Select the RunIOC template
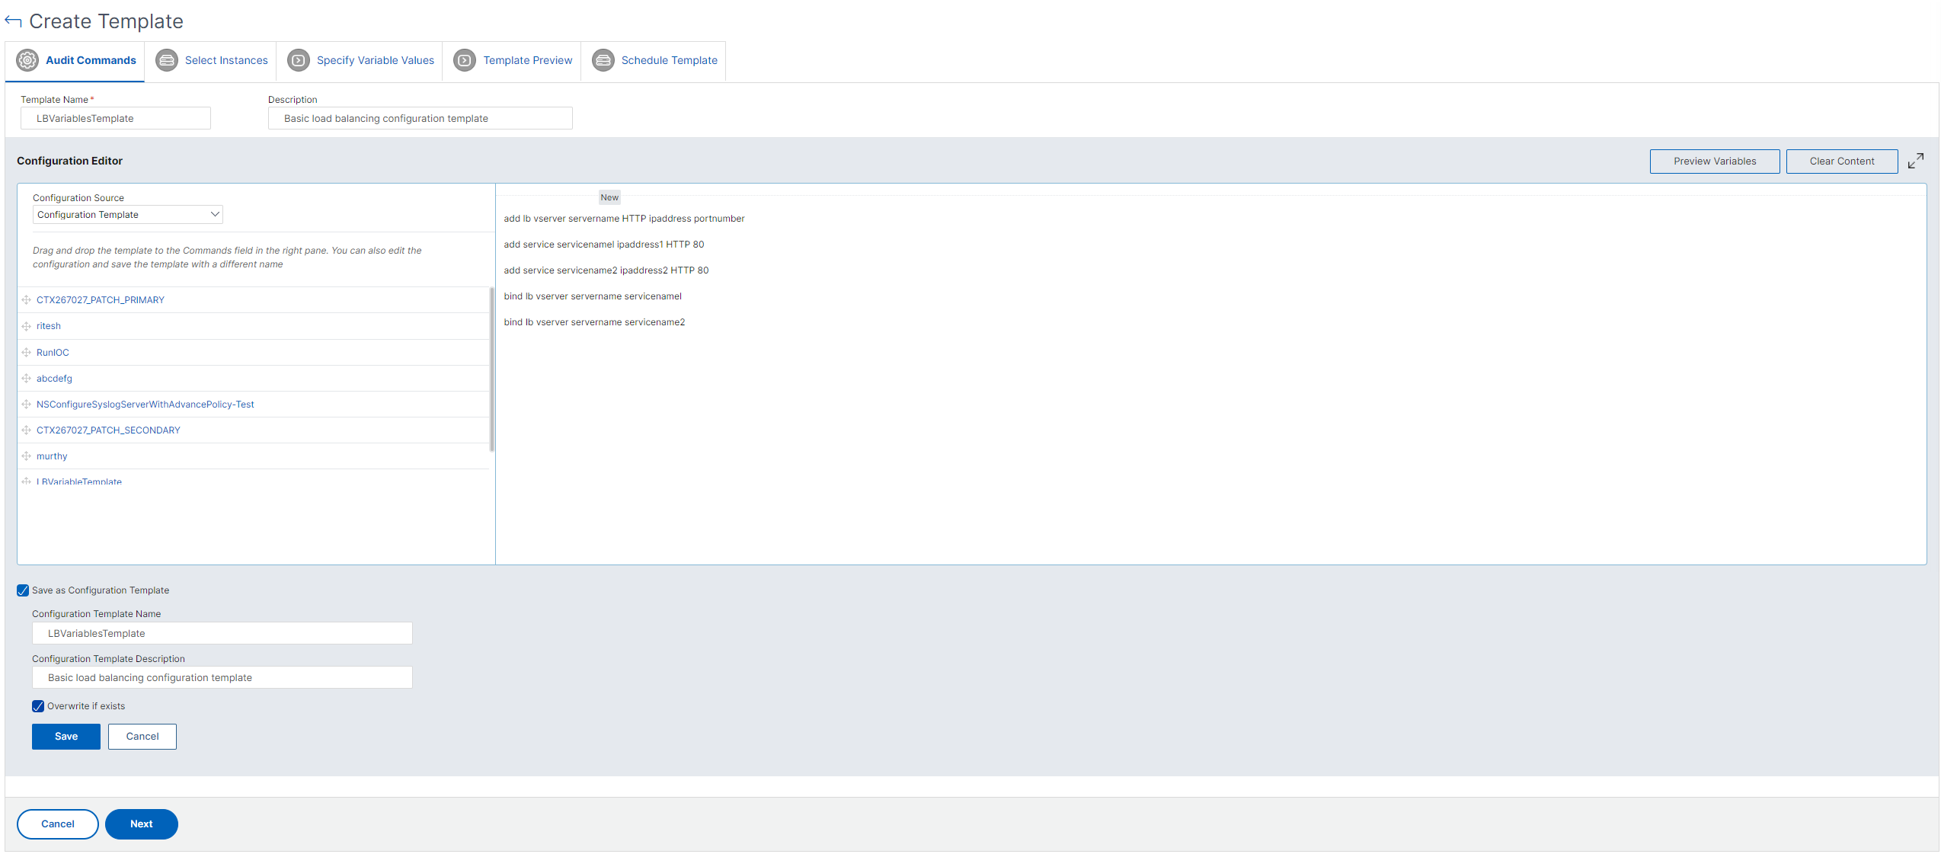1941x854 pixels. click(x=53, y=353)
